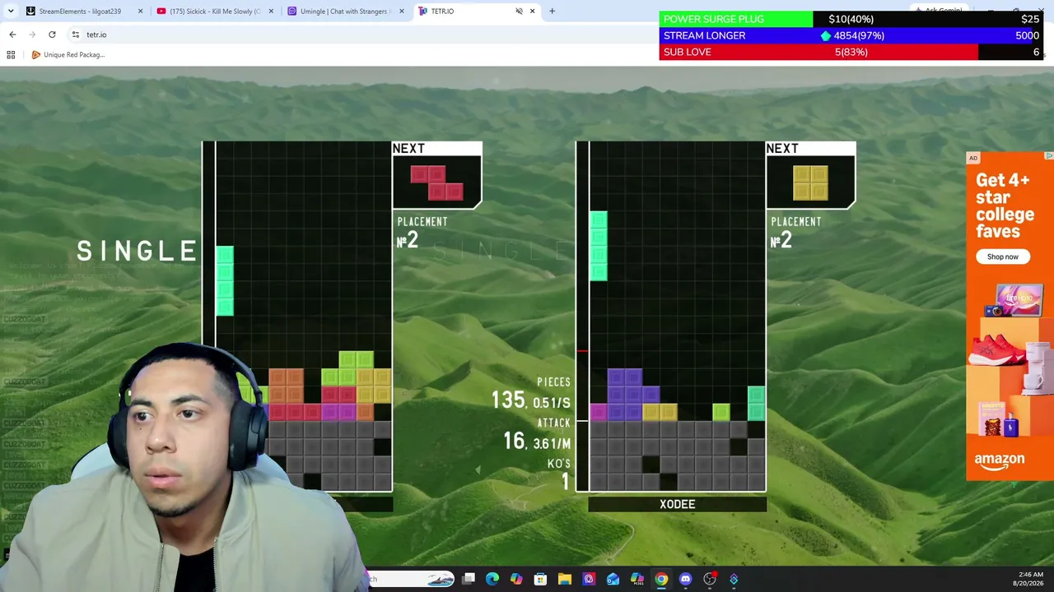The width and height of the screenshot is (1054, 592).
Task: Click the Get 4+ star college faves headline
Action: click(x=1005, y=206)
